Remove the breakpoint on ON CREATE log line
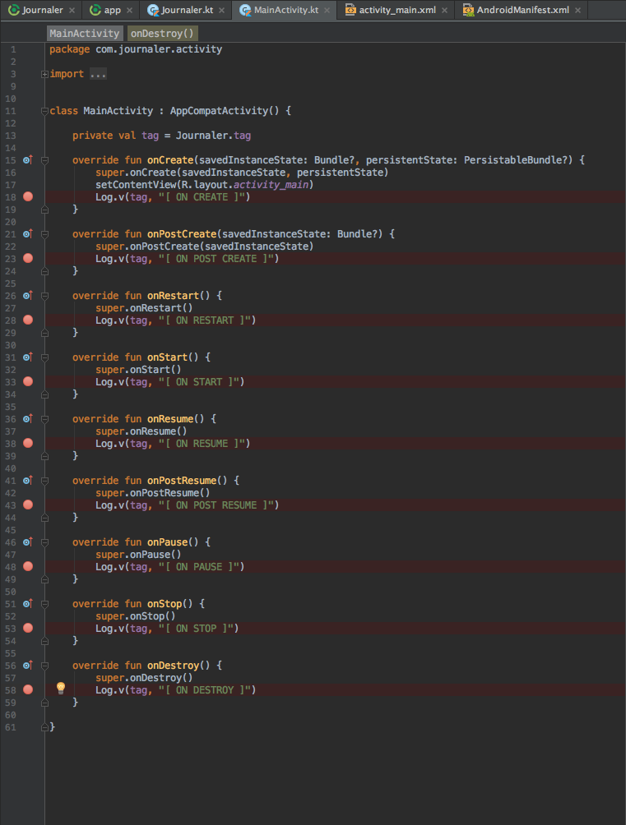This screenshot has width=626, height=825. pos(28,196)
